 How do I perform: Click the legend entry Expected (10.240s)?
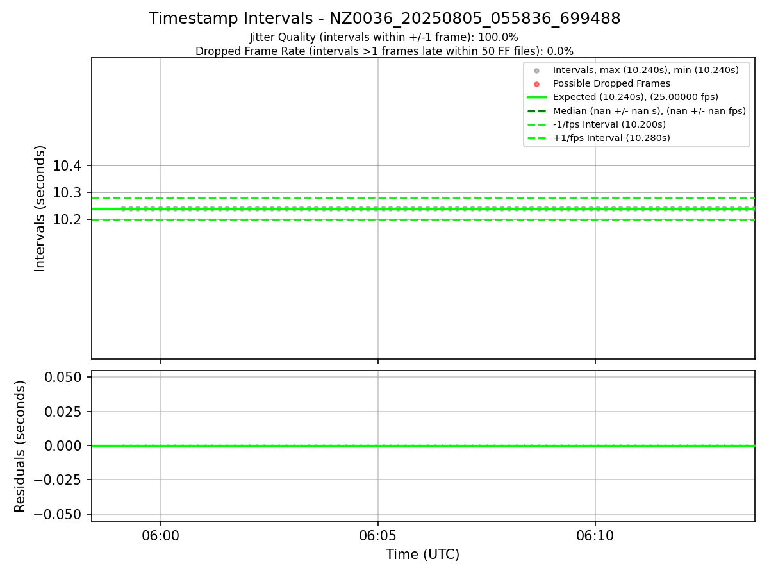[x=636, y=97]
